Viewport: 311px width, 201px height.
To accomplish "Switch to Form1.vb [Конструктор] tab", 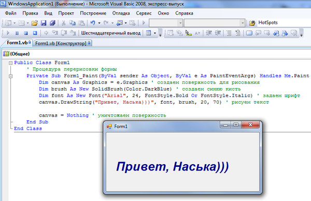I will coord(62,43).
